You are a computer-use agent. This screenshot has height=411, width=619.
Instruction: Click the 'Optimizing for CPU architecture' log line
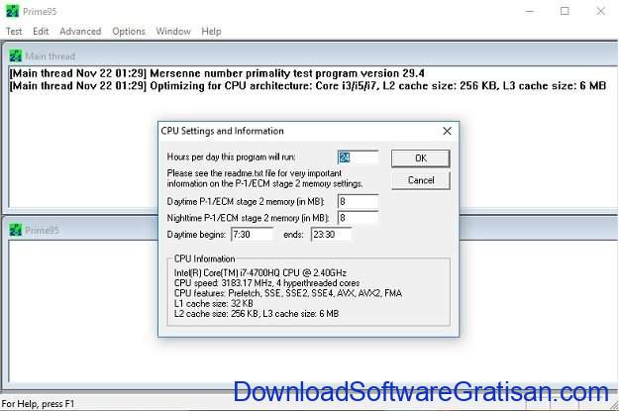(x=308, y=86)
